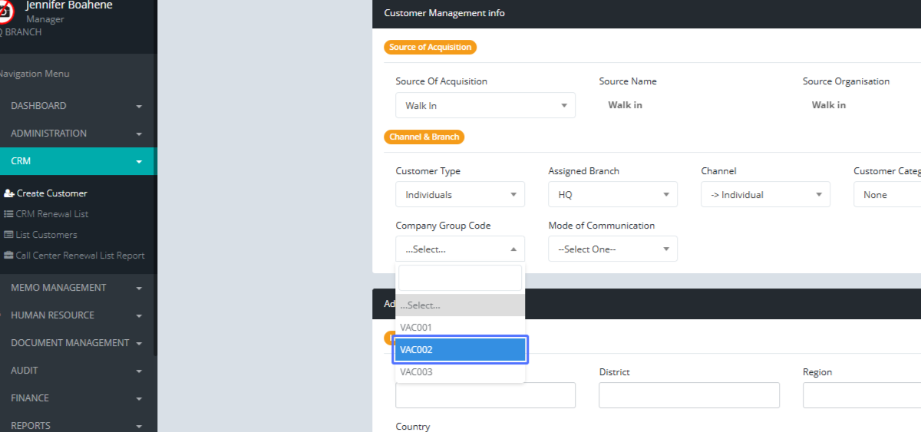Viewport: 921px width, 432px height.
Task: Open the Call Center Renewal List Report
Action: pos(80,256)
